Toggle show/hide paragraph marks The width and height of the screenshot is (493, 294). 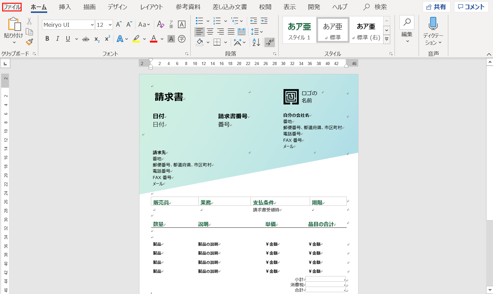click(x=270, y=42)
